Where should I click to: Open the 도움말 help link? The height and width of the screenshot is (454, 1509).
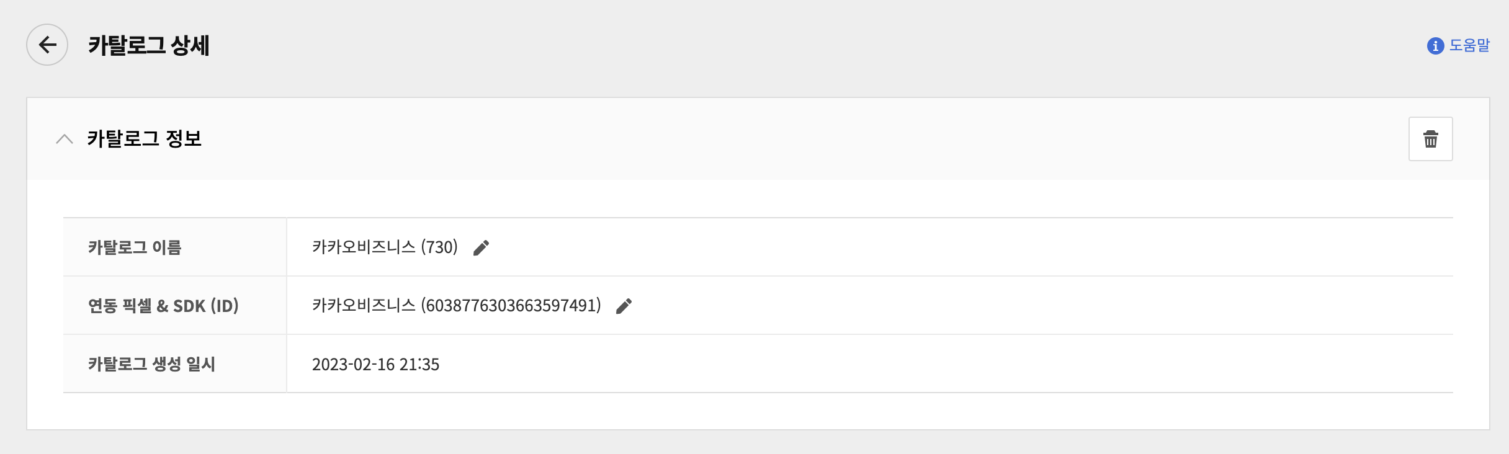pos(1469,46)
